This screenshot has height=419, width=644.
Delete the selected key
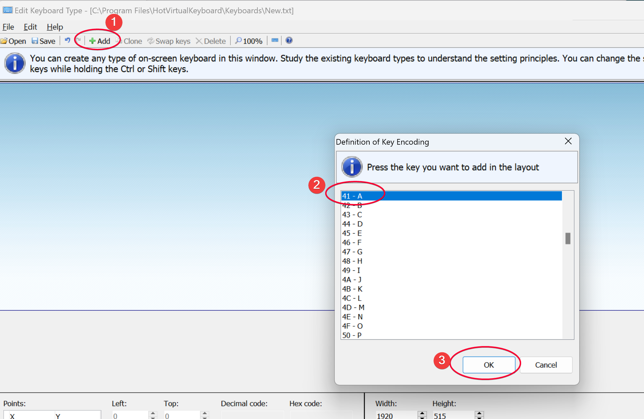point(211,41)
